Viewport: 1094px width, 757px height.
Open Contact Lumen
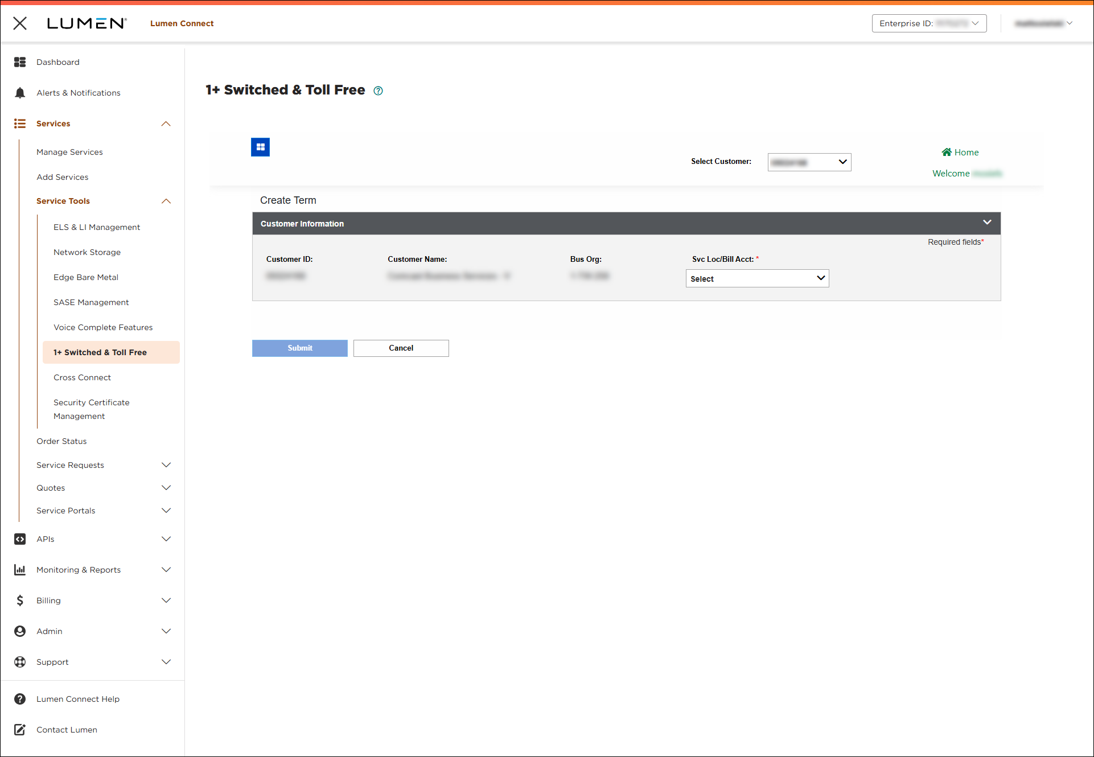[67, 730]
